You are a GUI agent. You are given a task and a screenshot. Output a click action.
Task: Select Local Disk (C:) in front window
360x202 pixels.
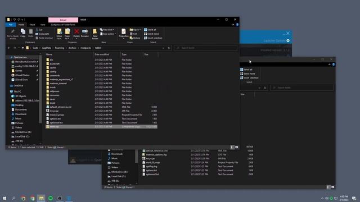click(x=22, y=136)
